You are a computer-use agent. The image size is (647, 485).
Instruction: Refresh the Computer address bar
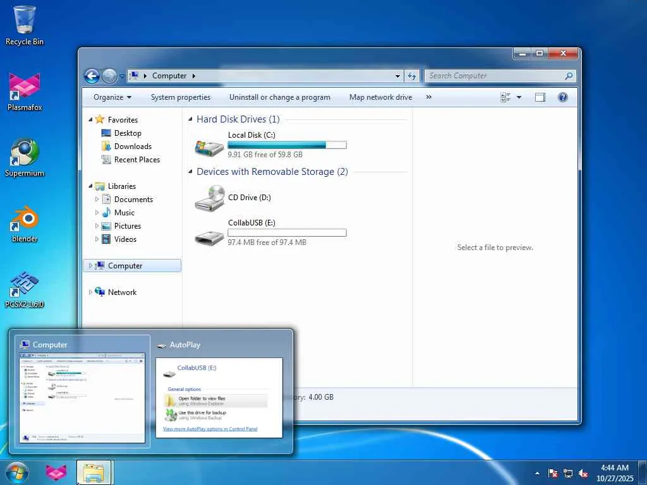point(412,76)
